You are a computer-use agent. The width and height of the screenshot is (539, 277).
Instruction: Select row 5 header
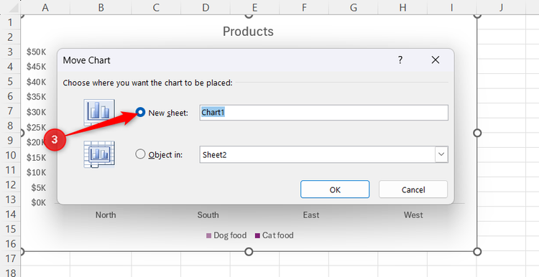click(10, 81)
